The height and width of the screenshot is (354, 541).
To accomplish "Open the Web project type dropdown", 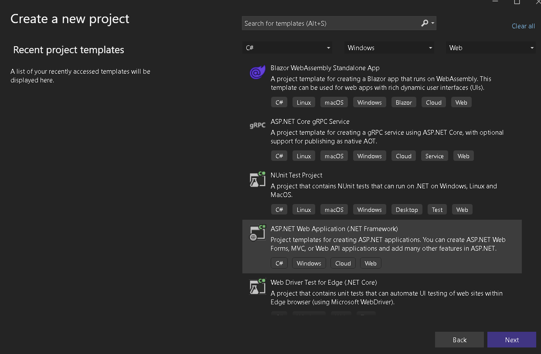I will click(x=491, y=48).
